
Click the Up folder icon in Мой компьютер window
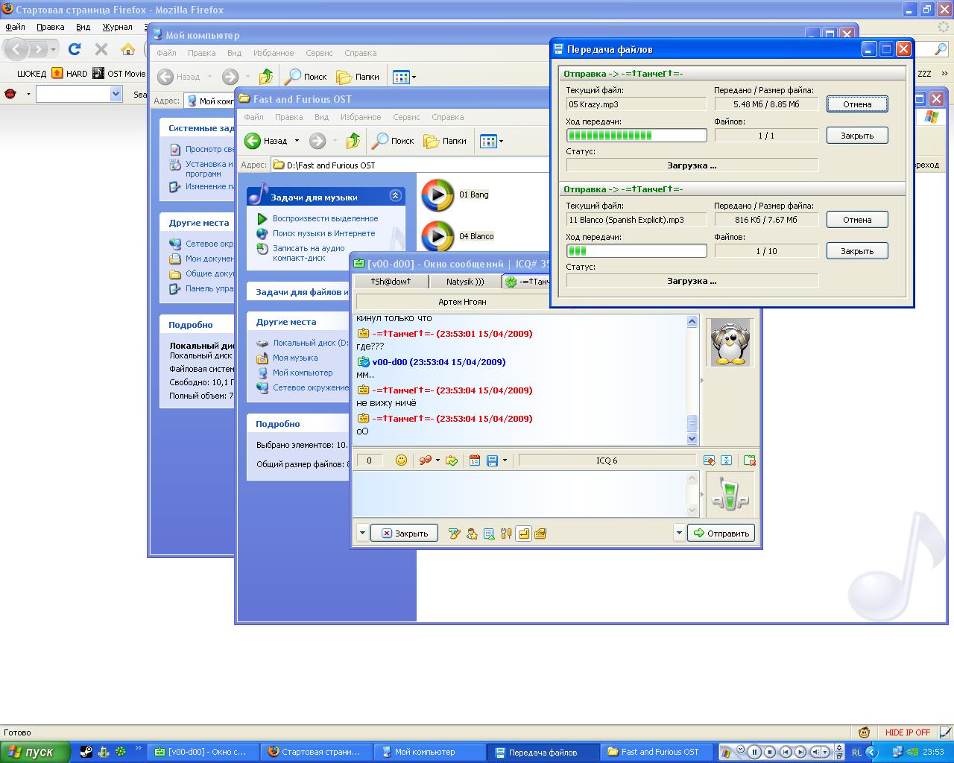[266, 76]
